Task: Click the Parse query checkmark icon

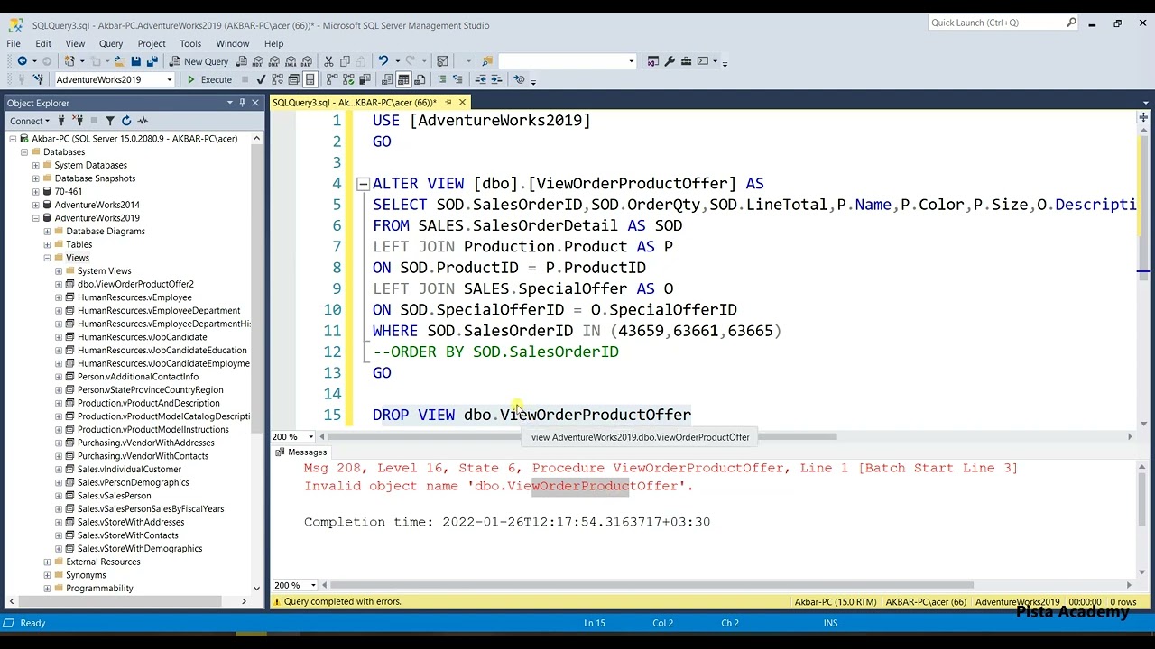Action: (261, 79)
